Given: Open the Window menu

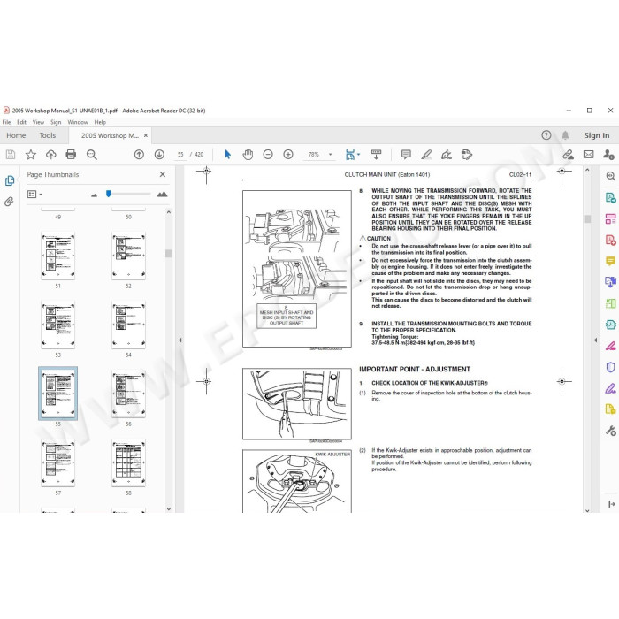Looking at the screenshot, I should click(78, 122).
